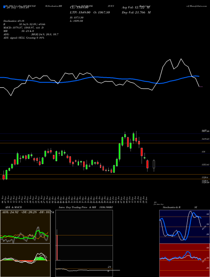Click the 1419.43 price level label

coord(206,139)
